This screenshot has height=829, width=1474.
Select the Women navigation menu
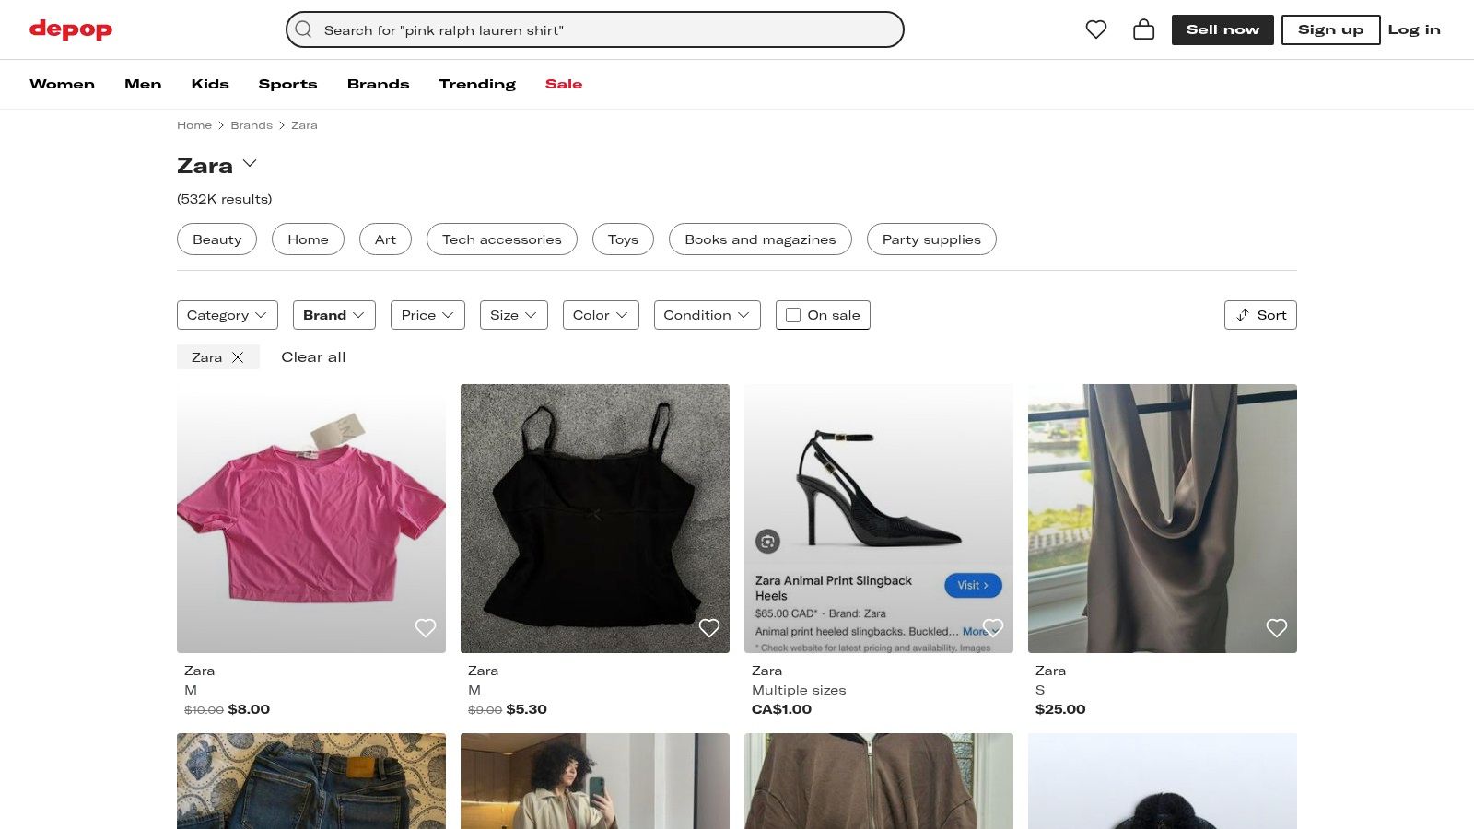click(x=62, y=84)
